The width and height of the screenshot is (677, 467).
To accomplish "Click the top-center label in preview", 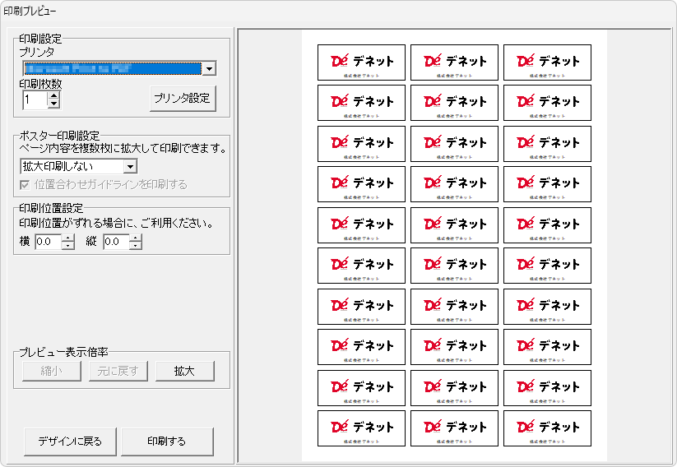I will pos(454,62).
